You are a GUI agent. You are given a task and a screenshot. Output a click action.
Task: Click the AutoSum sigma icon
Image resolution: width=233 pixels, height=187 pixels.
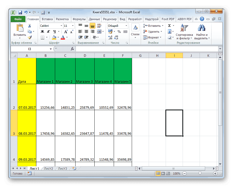pyautogui.click(x=169, y=26)
